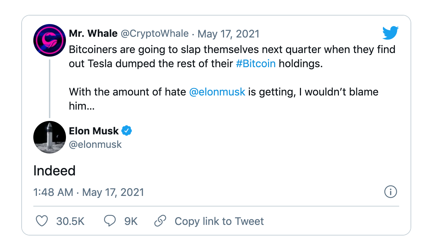Click Copy link to Tweet
Viewport: 424px width, 244px height.
click(x=219, y=221)
